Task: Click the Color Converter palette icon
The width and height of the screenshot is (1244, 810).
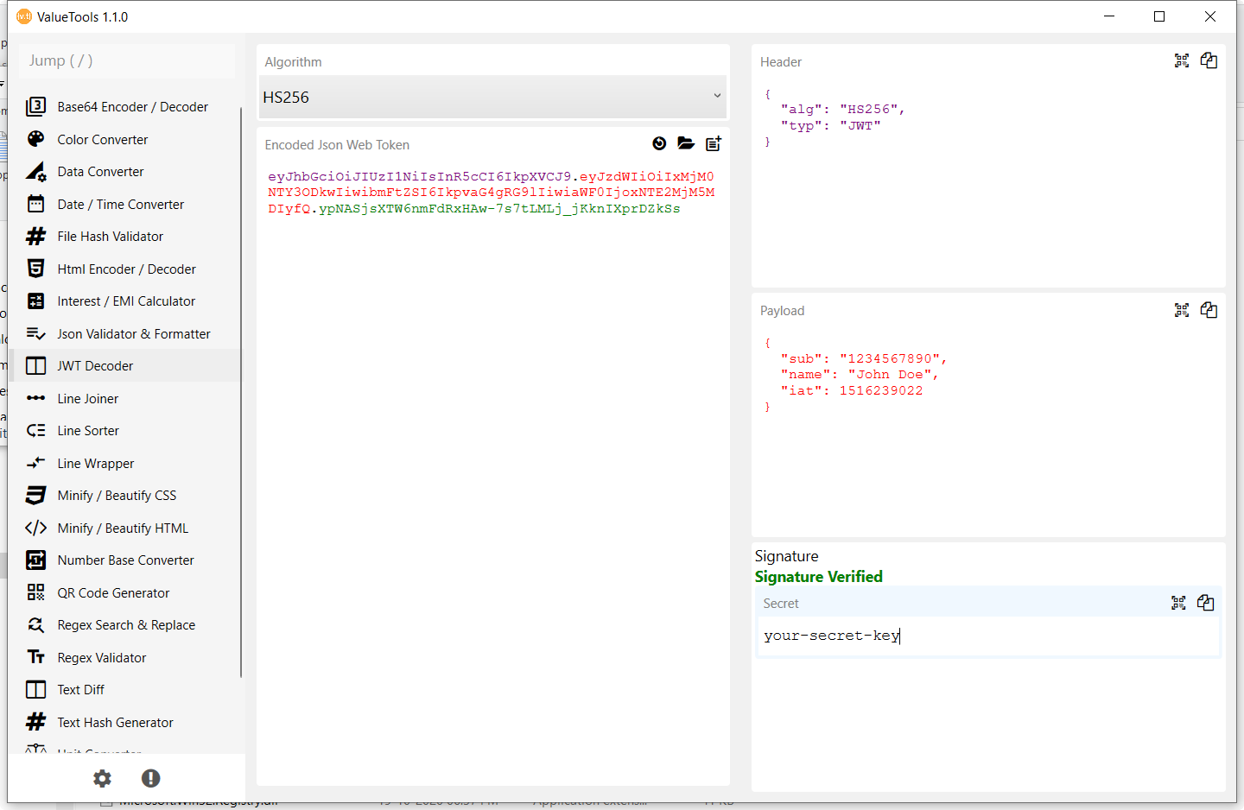Action: (x=35, y=139)
